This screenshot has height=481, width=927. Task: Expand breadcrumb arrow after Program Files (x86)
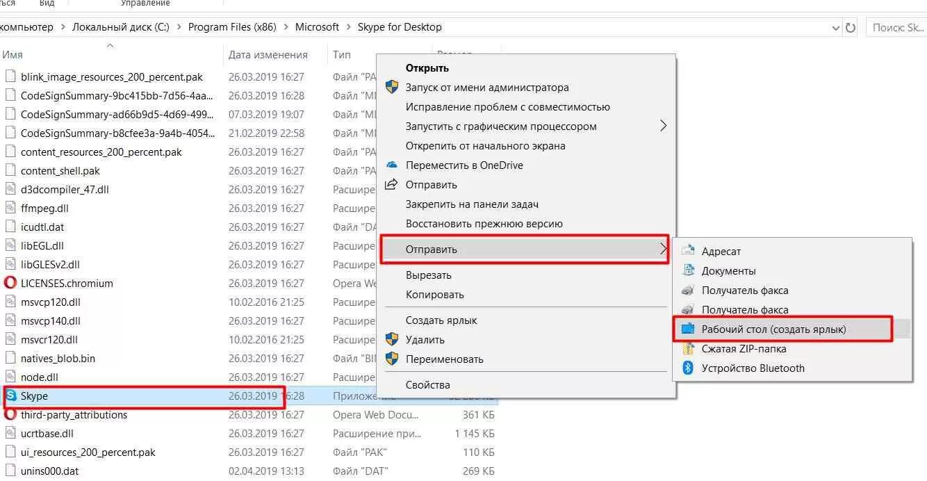(x=286, y=27)
